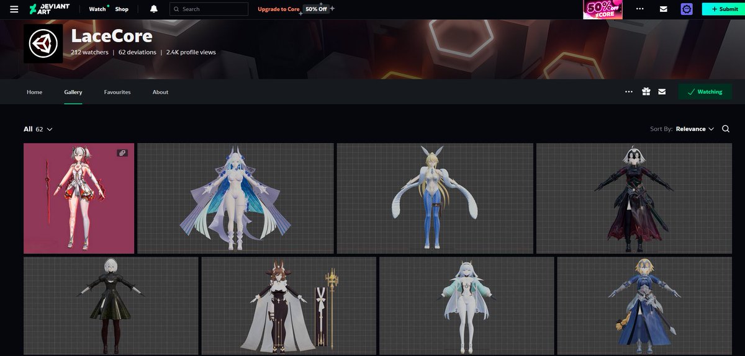This screenshot has width=745, height=356.
Task: Open the Favourites tab
Action: (x=117, y=92)
